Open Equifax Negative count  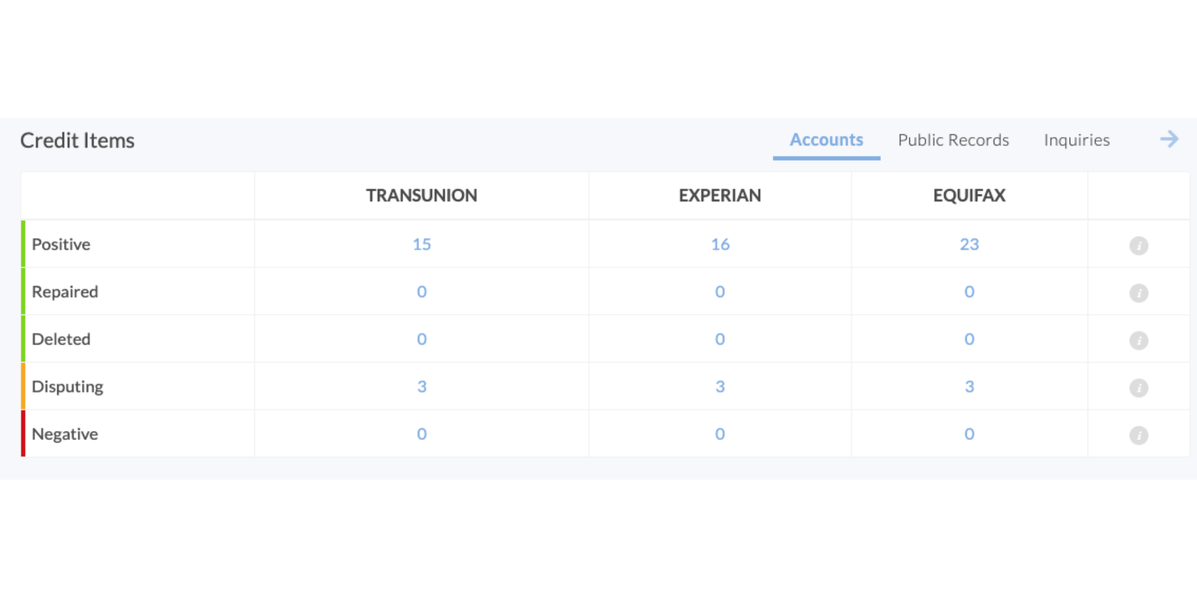click(970, 434)
